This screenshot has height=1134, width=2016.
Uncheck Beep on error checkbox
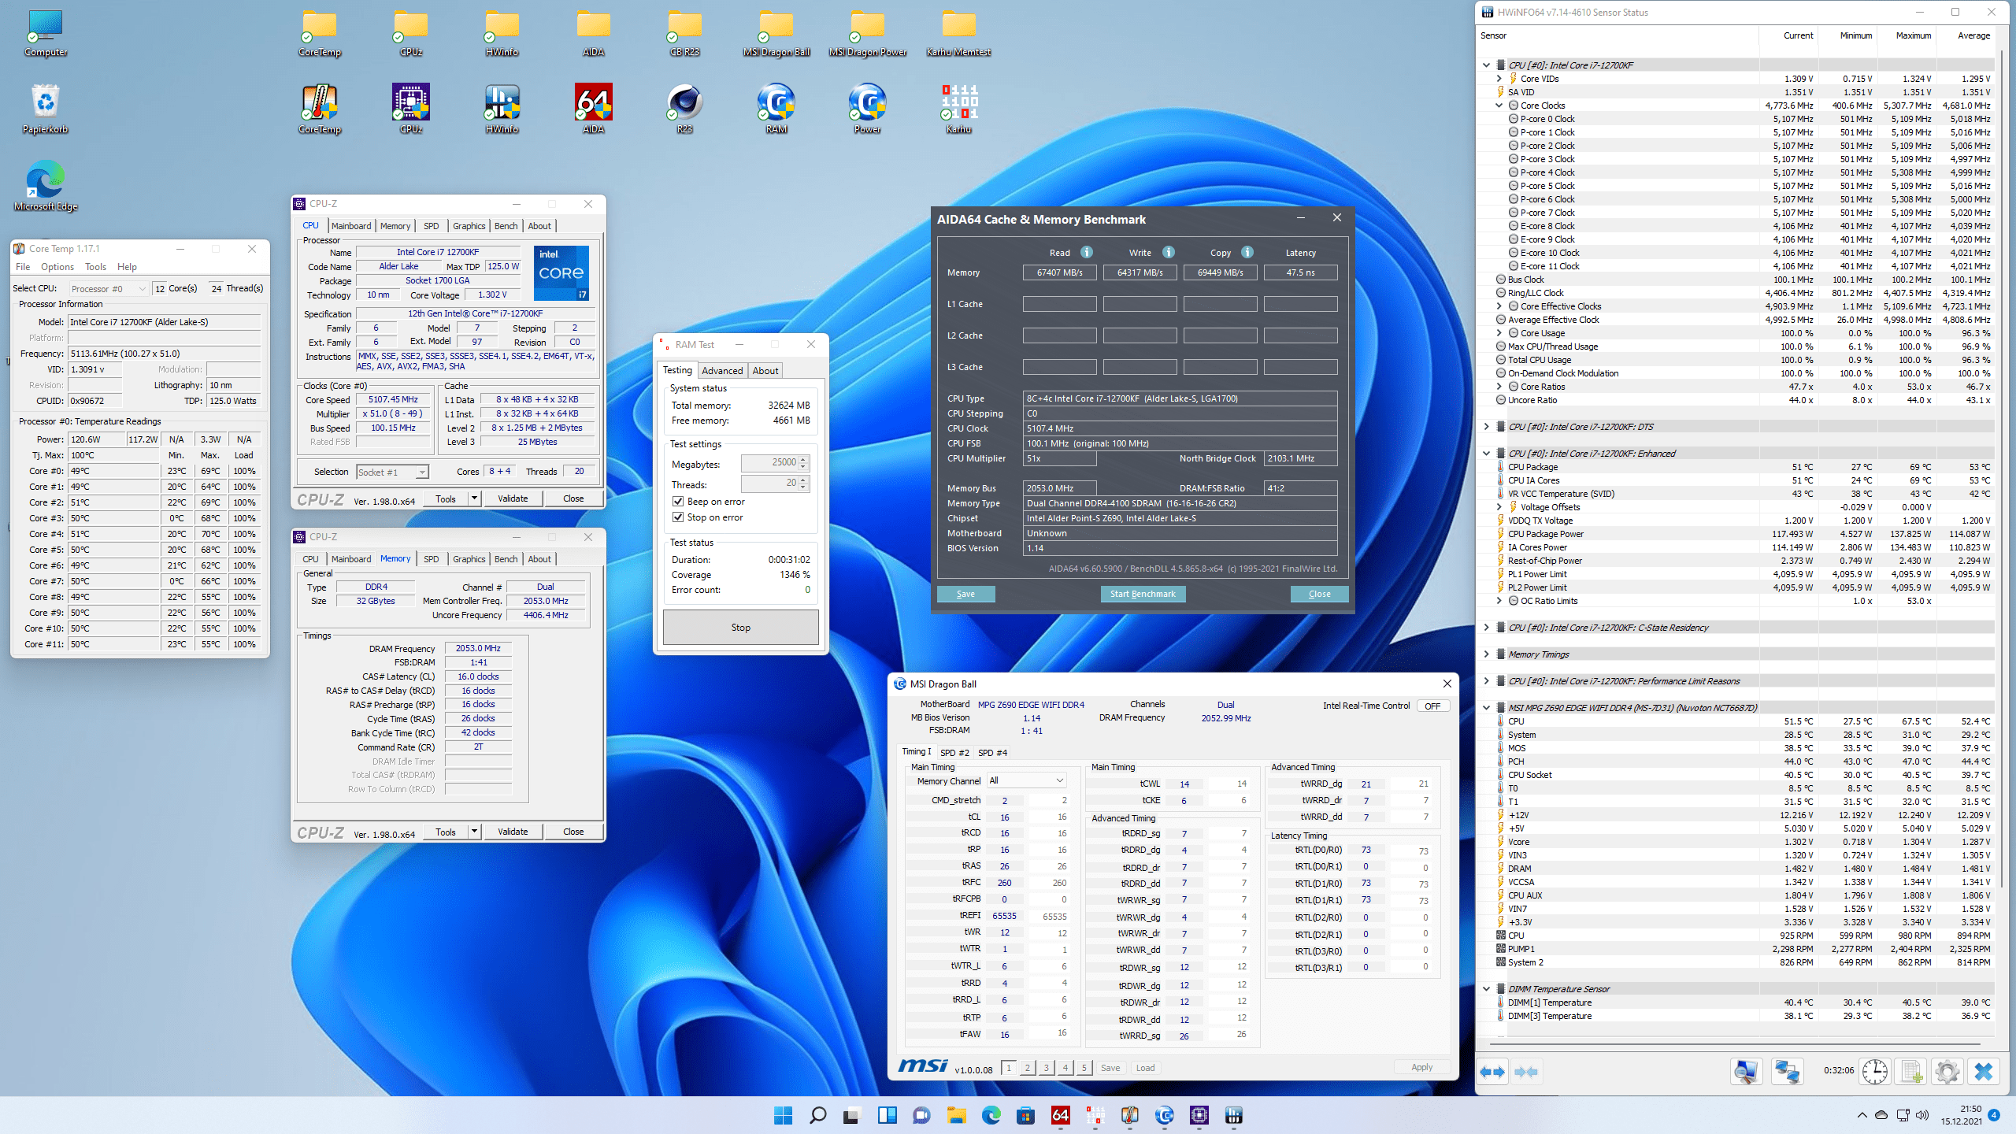(x=678, y=502)
